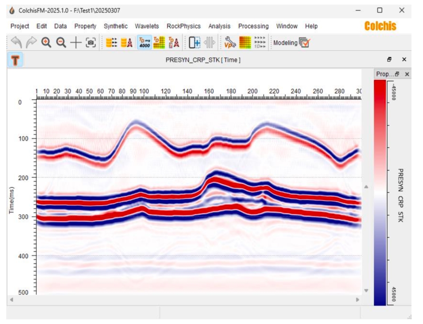This screenshot has height=324, width=423.
Task: Click the undo arrow icon
Action: pyautogui.click(x=16, y=43)
